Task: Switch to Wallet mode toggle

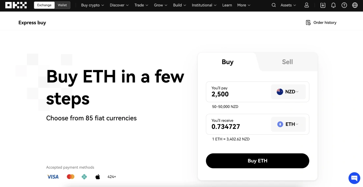Action: (62, 5)
